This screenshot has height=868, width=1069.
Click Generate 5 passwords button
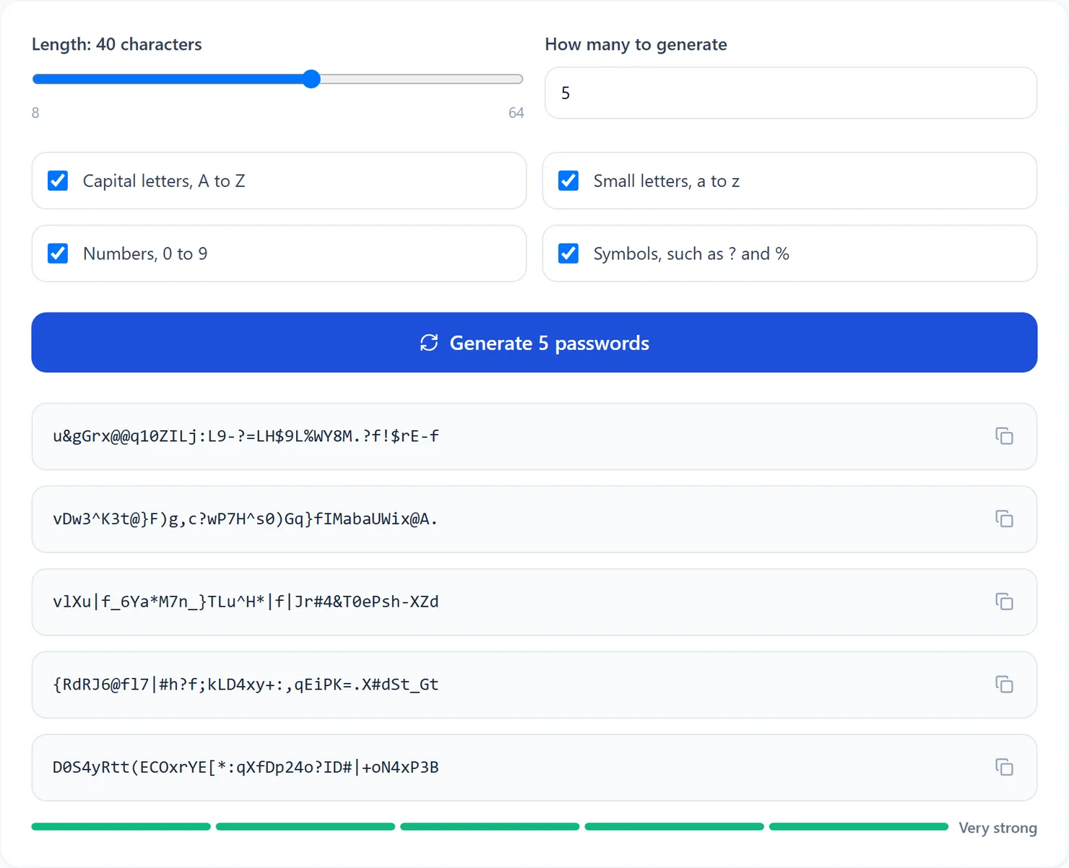click(x=534, y=342)
